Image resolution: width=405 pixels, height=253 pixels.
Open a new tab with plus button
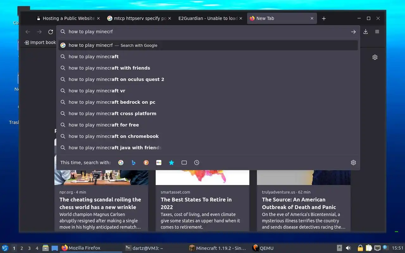(324, 18)
